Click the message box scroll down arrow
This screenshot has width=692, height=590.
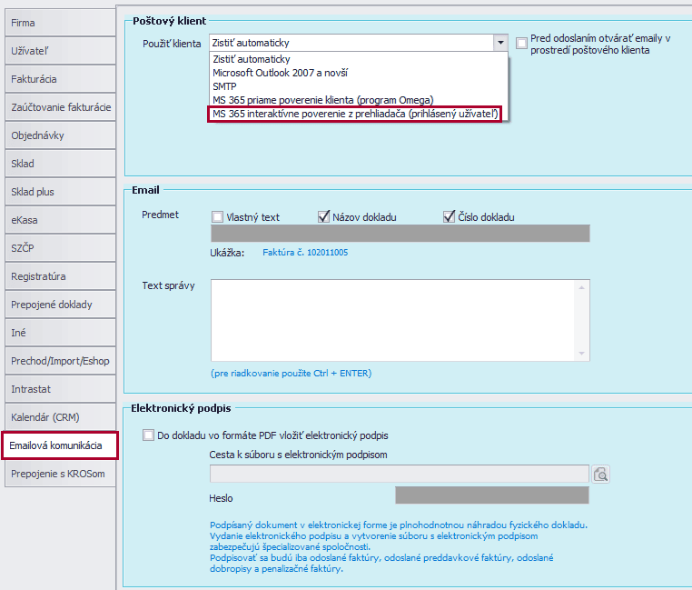(x=582, y=354)
